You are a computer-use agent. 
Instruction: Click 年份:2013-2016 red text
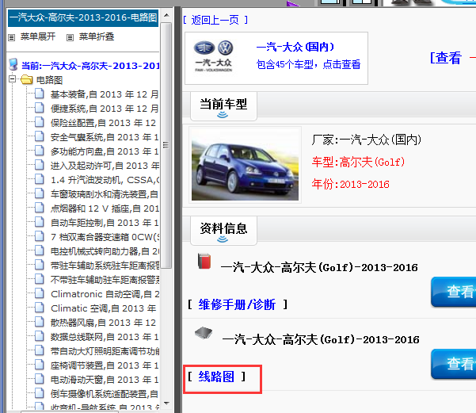pyautogui.click(x=351, y=184)
